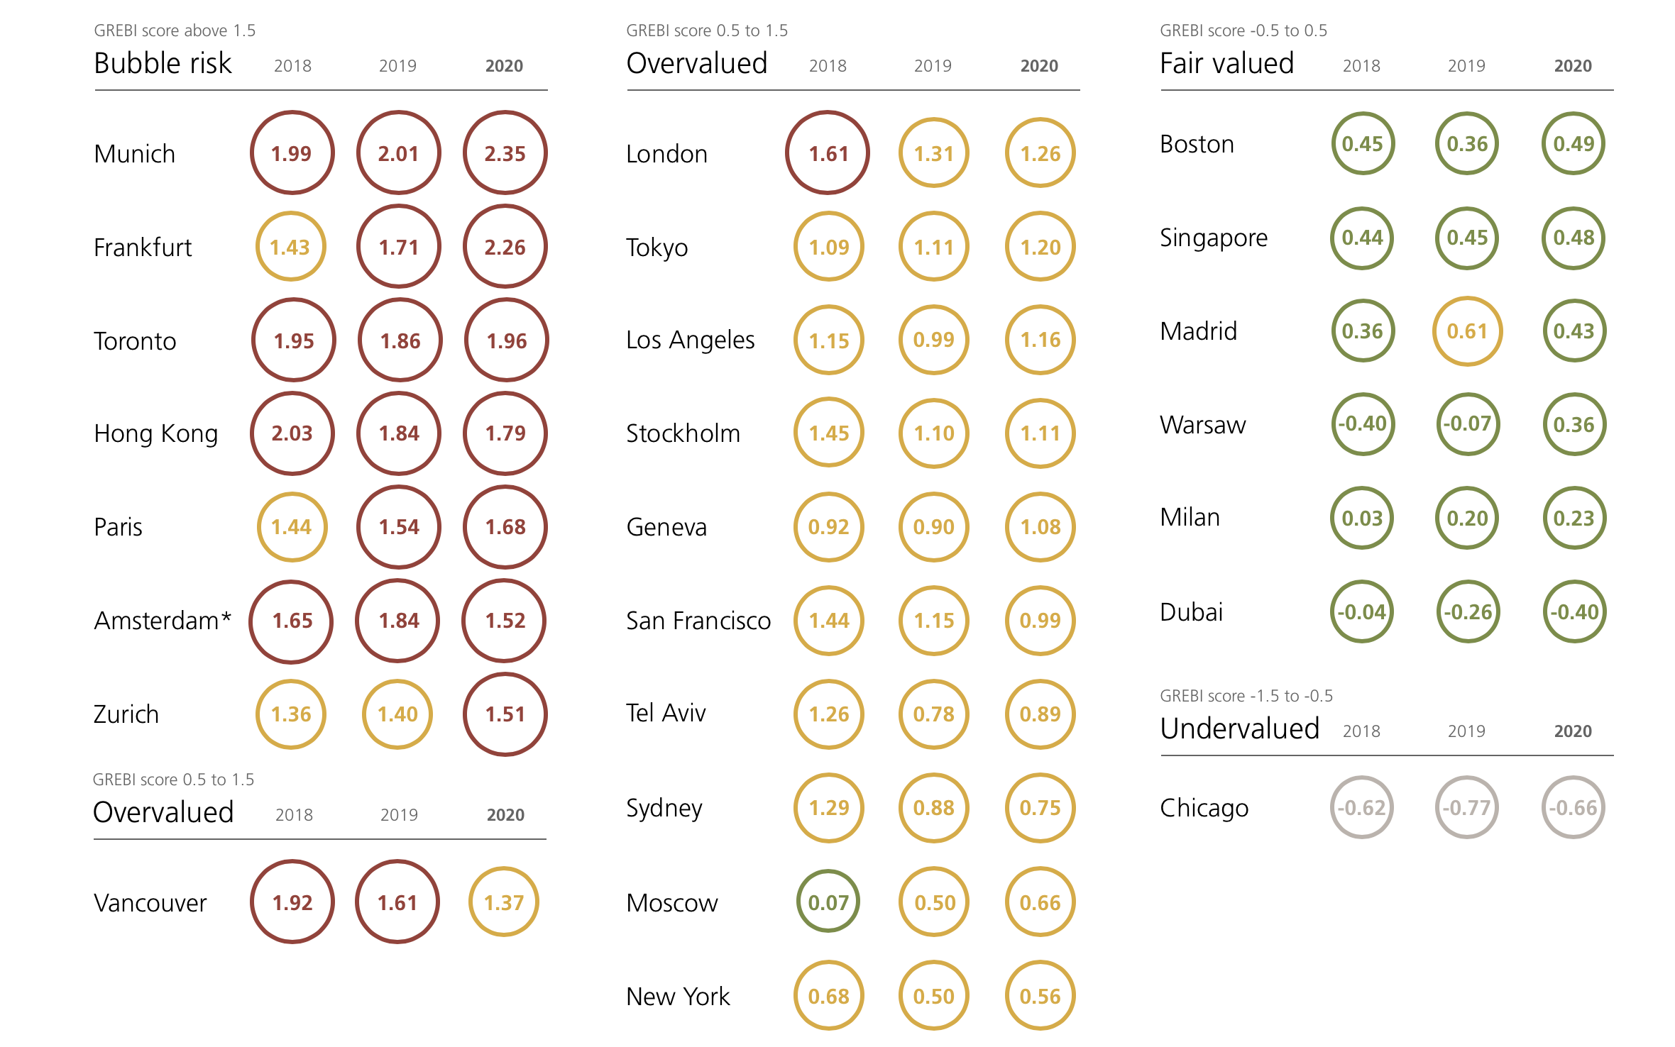Click the 2020 label beside Undervalued
This screenshot has width=1675, height=1047.
1573,731
